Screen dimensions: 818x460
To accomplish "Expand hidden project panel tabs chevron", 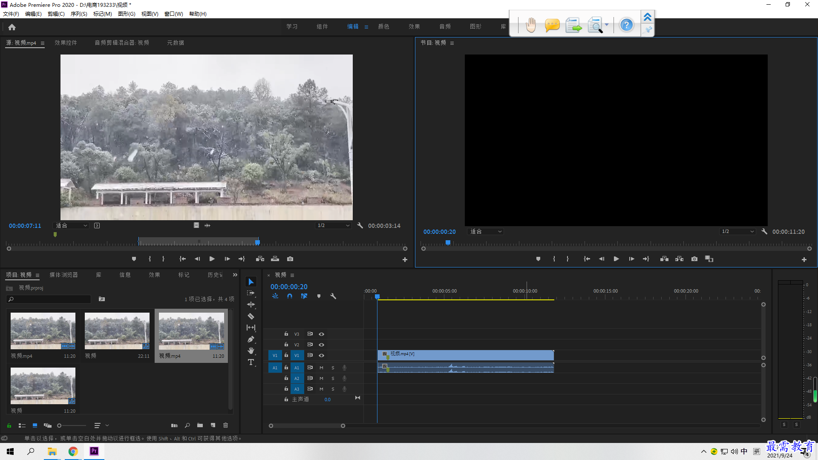I will (235, 275).
